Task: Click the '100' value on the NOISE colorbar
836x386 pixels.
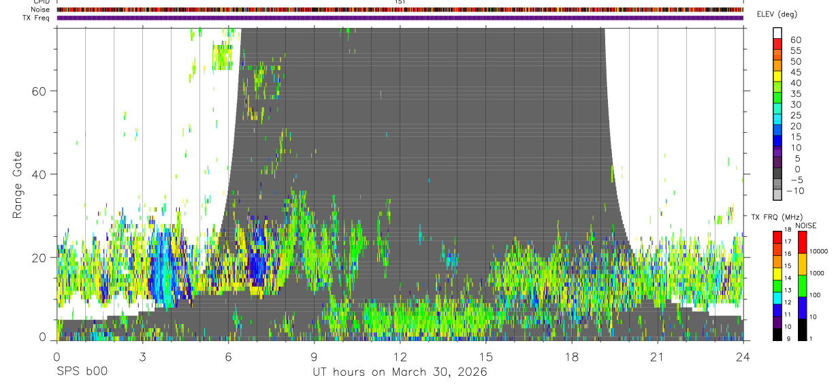Action: [x=814, y=295]
